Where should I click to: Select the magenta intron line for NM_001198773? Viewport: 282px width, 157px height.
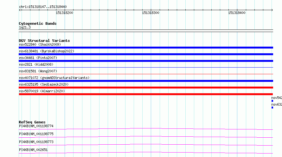[x=146, y=145]
